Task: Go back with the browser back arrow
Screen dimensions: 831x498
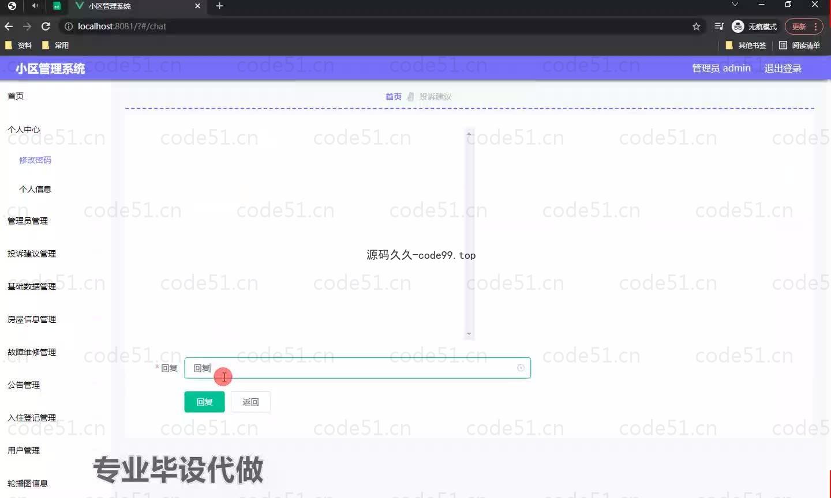Action: [9, 27]
